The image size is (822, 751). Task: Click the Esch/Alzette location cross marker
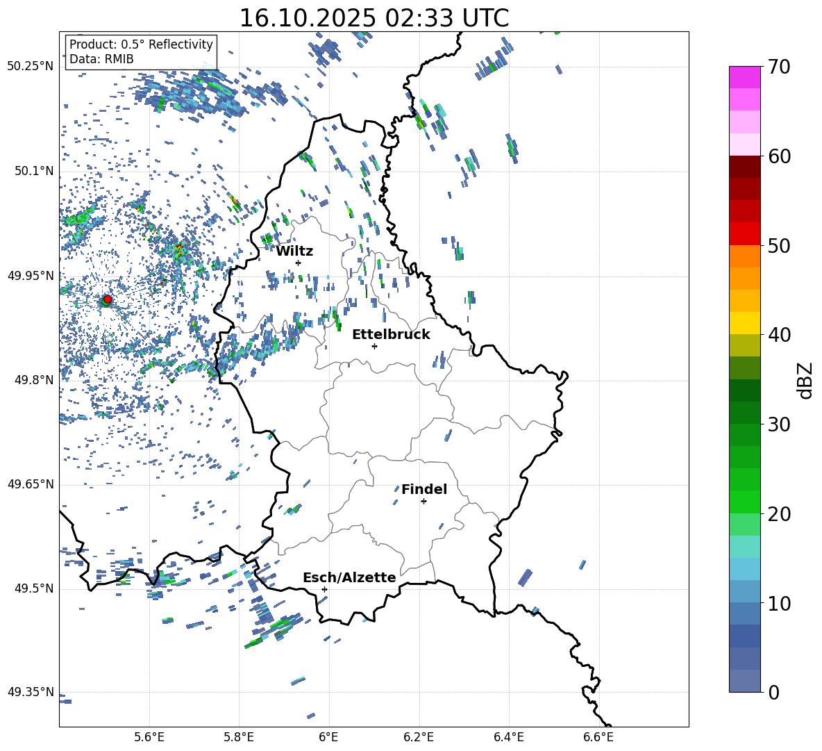pyautogui.click(x=324, y=589)
